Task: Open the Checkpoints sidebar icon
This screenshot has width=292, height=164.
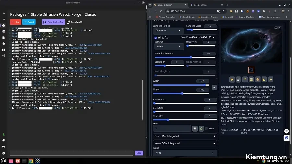Action: [4, 38]
